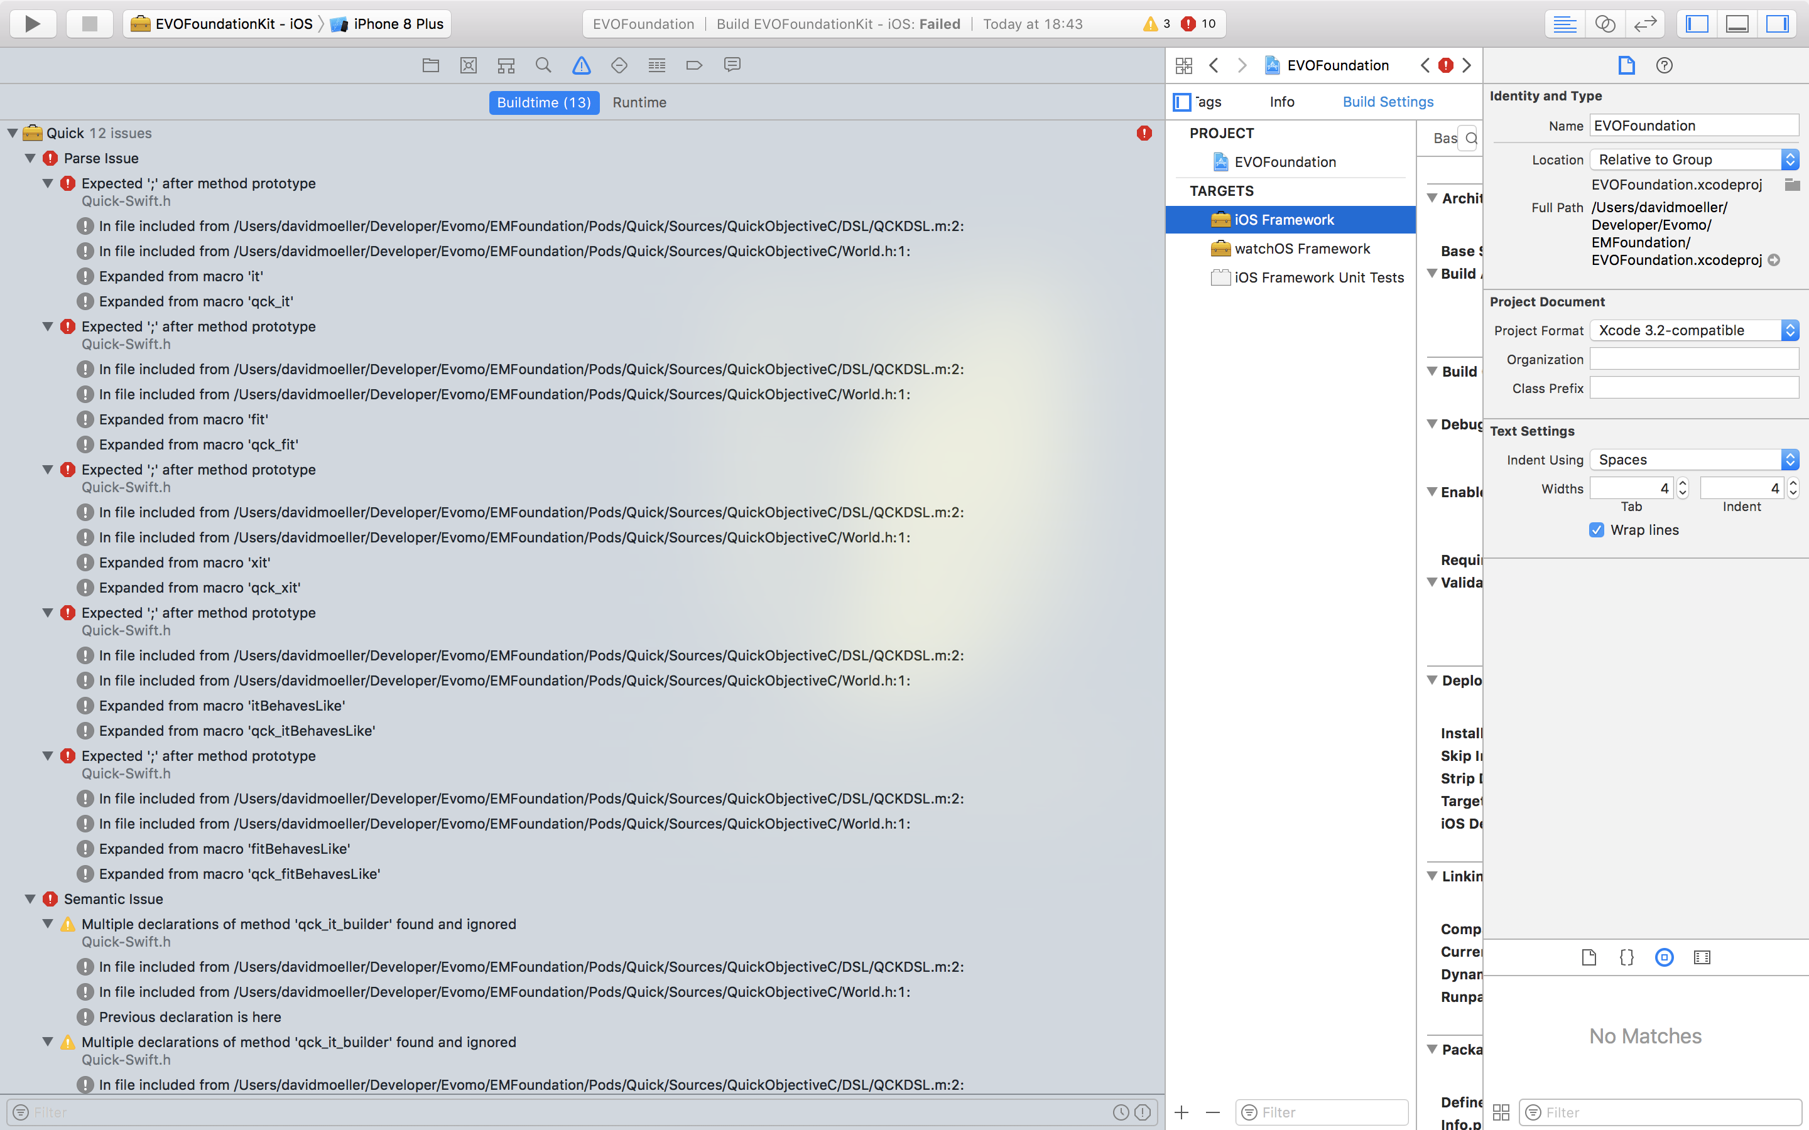This screenshot has width=1809, height=1130.
Task: Open the Symbol navigator icon
Action: 506,65
